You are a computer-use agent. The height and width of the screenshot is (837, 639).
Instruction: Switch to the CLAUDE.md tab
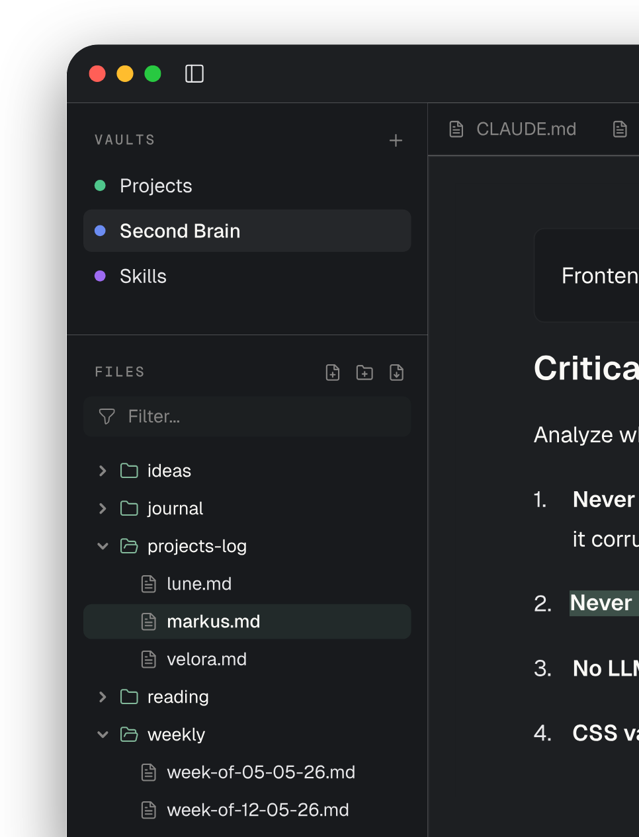[513, 129]
